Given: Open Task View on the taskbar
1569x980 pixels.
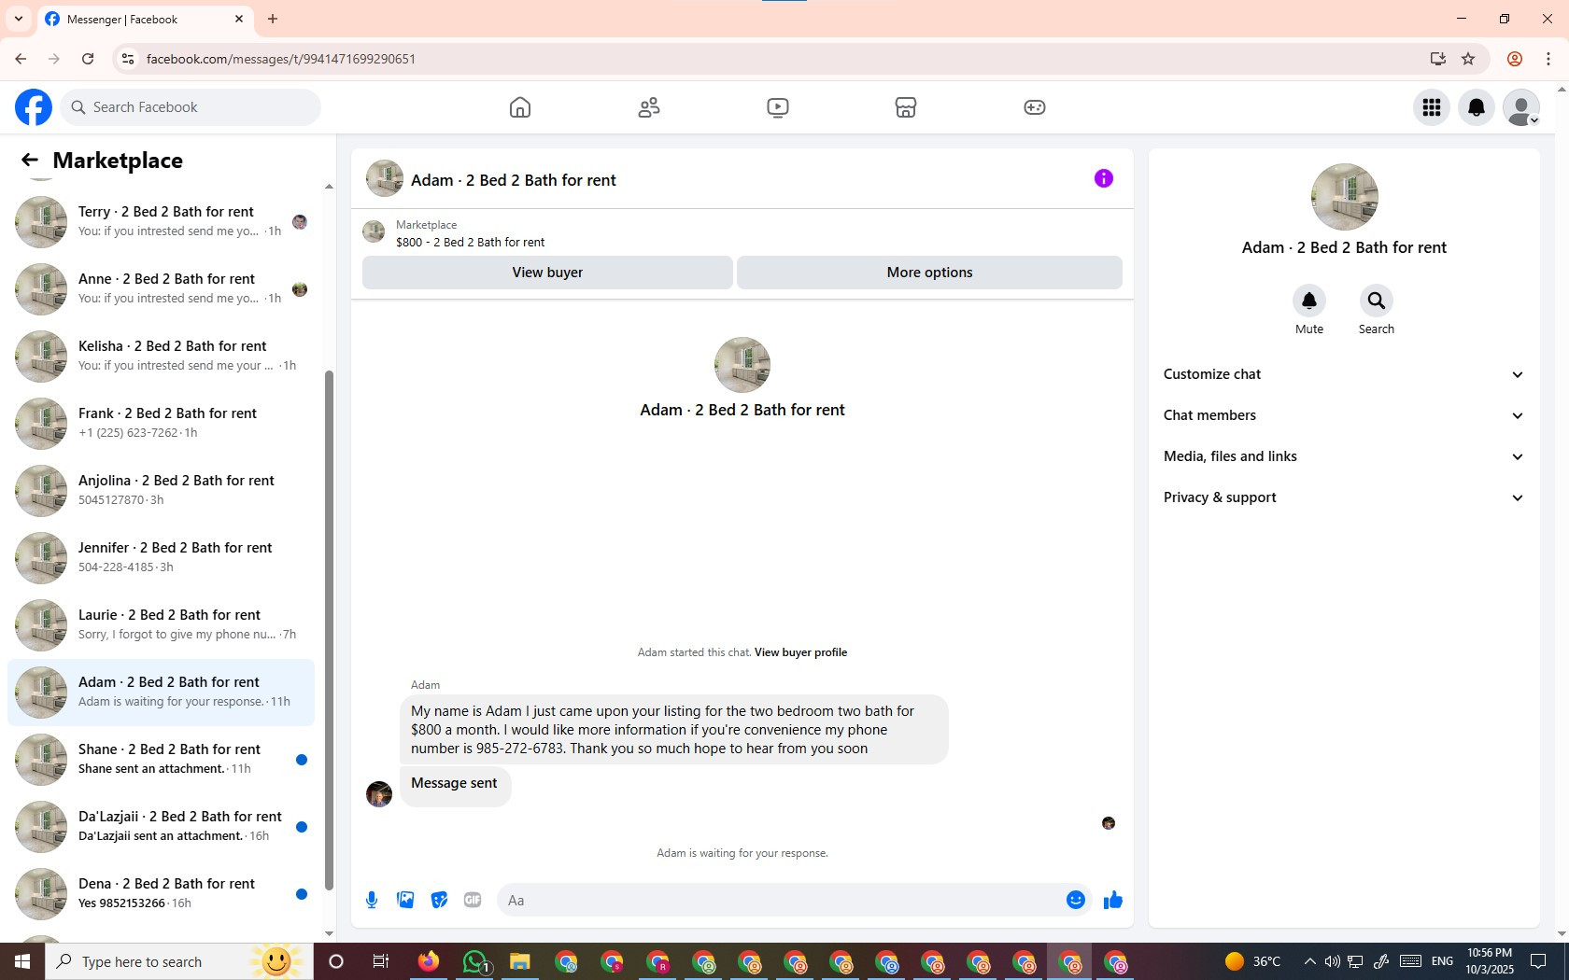Looking at the screenshot, I should (381, 961).
